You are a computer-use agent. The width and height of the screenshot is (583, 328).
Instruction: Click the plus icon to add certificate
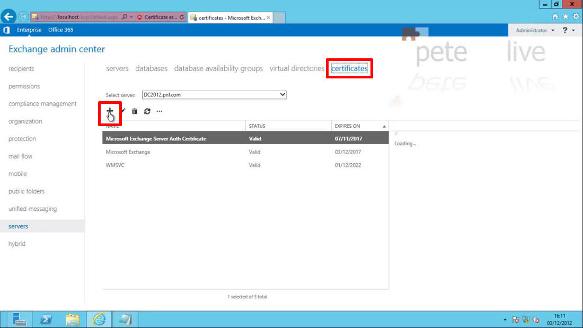pyautogui.click(x=110, y=111)
